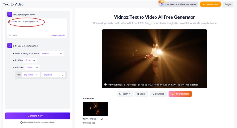This screenshot has height=128, width=237.
Task: Click into the video text input field
Action: 37,28
